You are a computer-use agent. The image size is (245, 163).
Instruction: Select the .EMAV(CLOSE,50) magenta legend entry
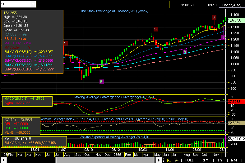point(28,60)
